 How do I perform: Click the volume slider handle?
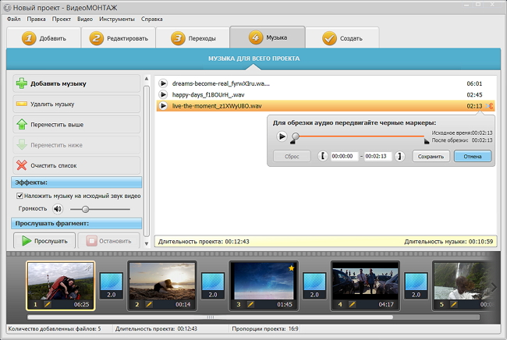coord(85,209)
